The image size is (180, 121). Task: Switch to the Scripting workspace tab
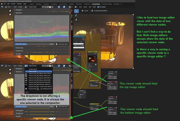(x=116, y=4)
